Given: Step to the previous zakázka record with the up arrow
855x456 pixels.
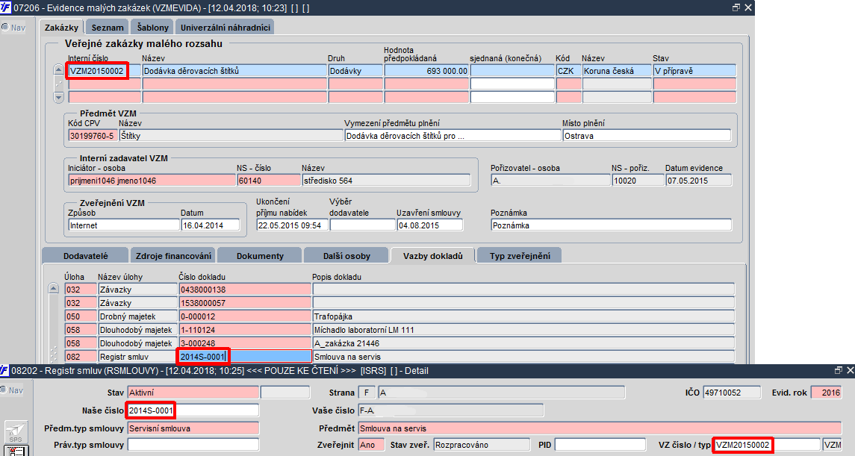Looking at the screenshot, I should pos(59,70).
